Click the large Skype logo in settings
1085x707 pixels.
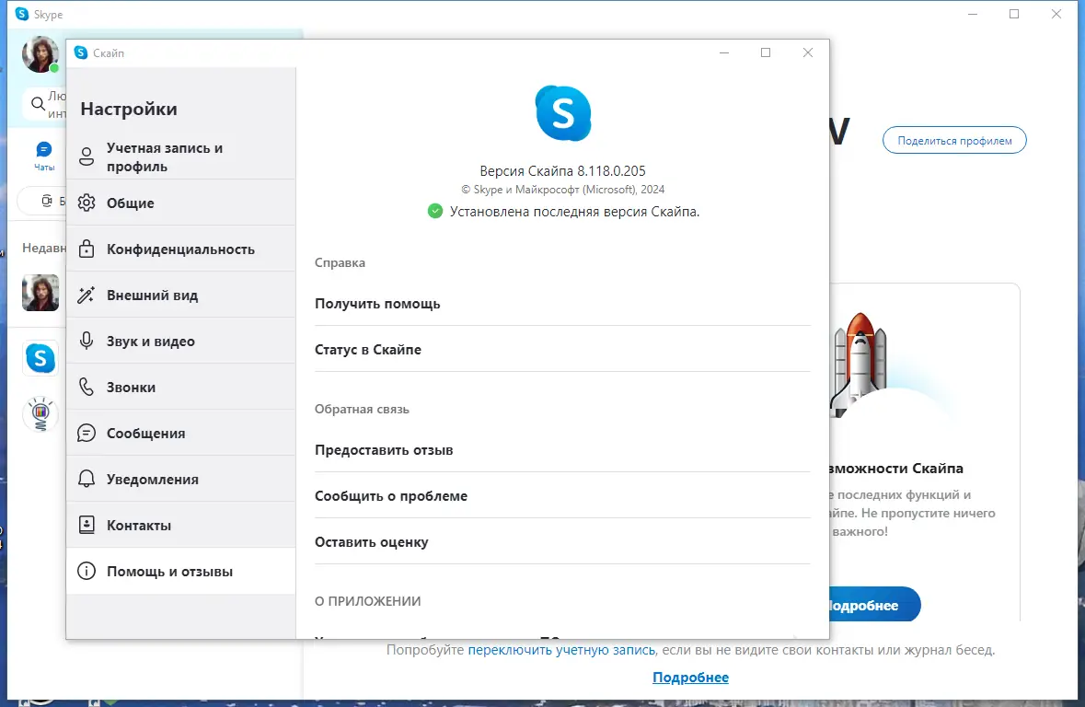point(563,113)
